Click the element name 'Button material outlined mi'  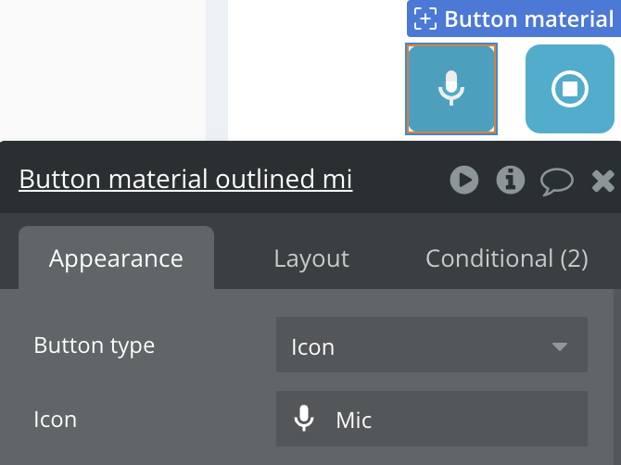tap(185, 179)
